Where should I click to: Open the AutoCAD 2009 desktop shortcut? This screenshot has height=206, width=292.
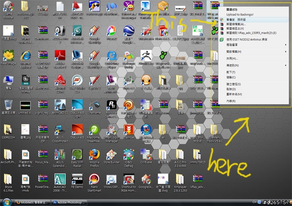(x=77, y=10)
